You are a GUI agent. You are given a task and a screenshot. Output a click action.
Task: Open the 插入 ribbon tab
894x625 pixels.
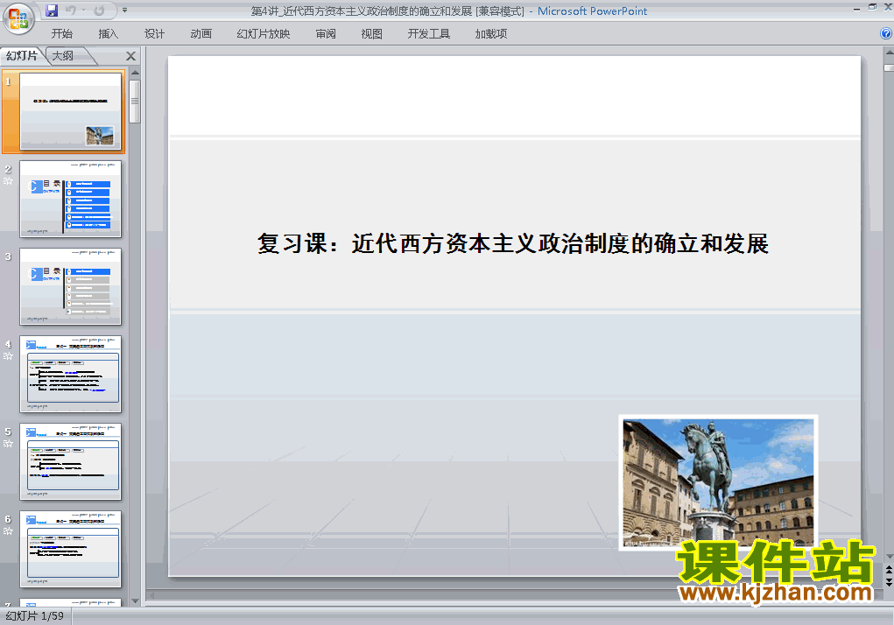(x=109, y=33)
